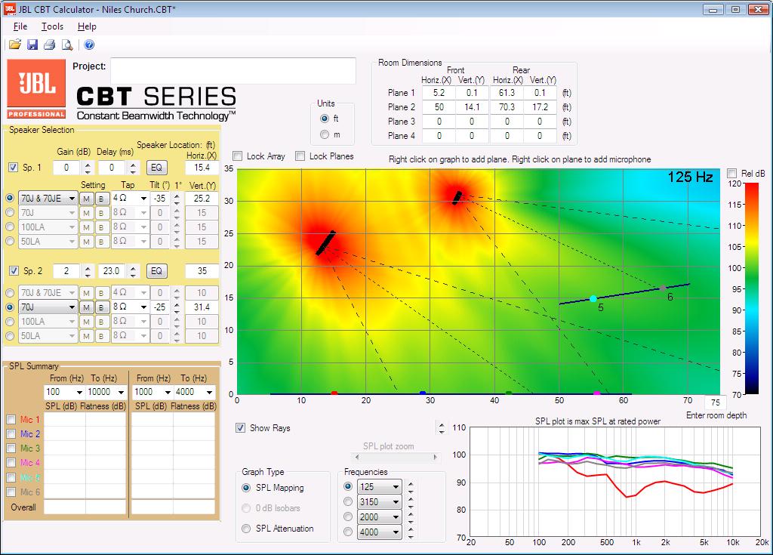Click the spinner next to Show Rays

pos(441,427)
